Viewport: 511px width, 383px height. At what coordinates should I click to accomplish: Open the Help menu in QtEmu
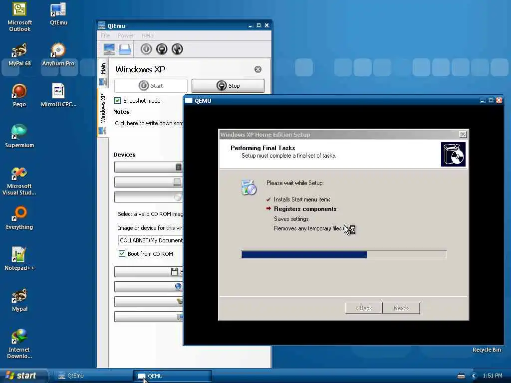(x=147, y=35)
